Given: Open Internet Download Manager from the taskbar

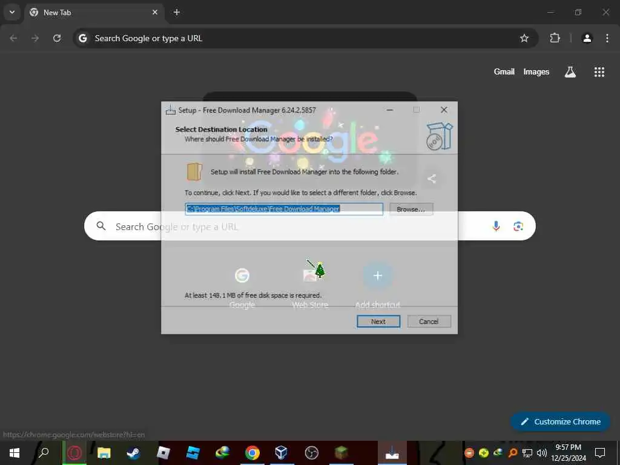Looking at the screenshot, I should click(223, 452).
